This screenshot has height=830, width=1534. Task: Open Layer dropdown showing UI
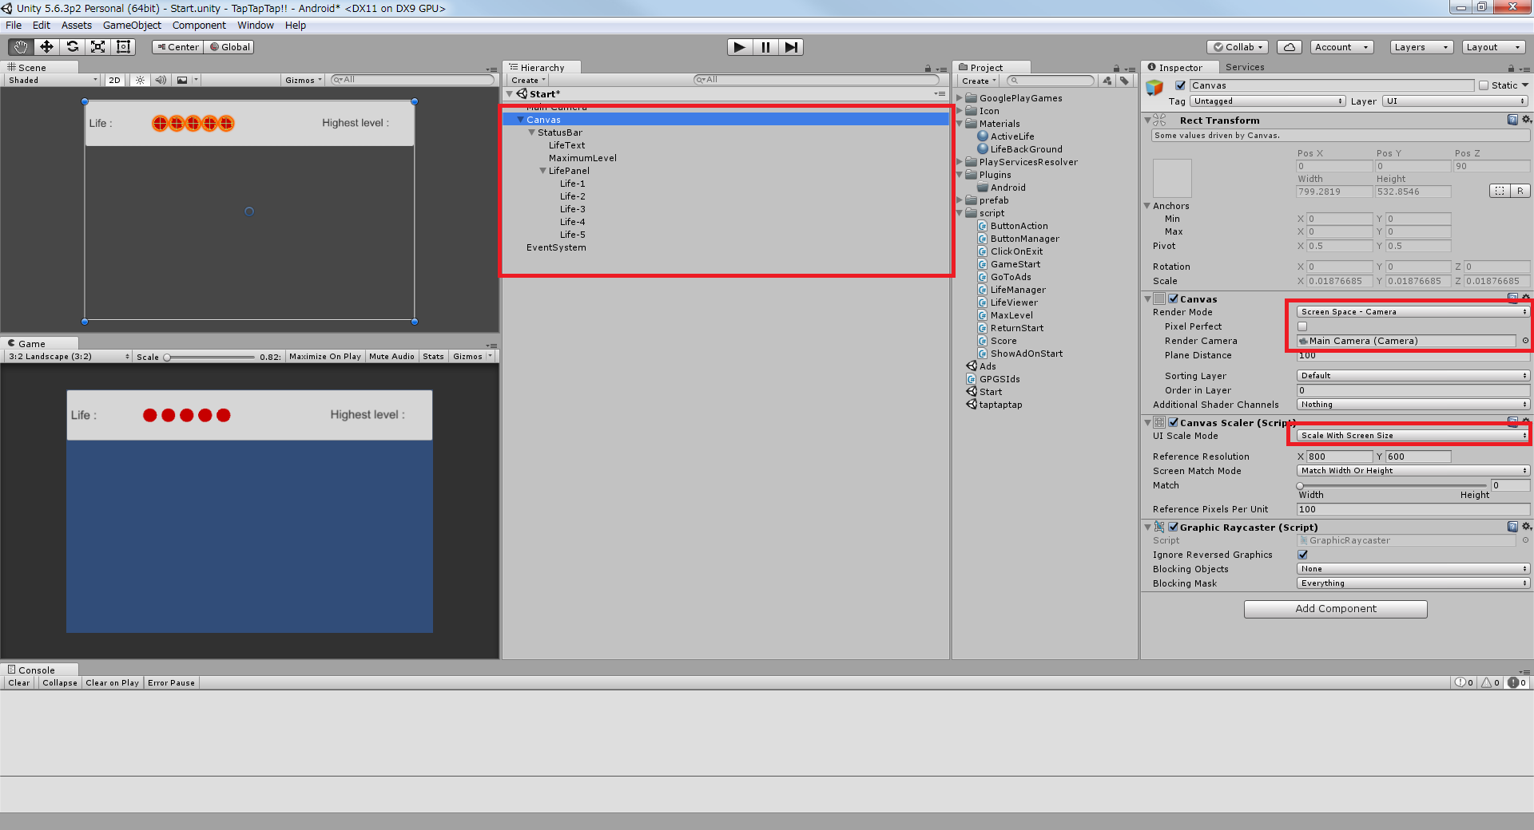[x=1456, y=101]
